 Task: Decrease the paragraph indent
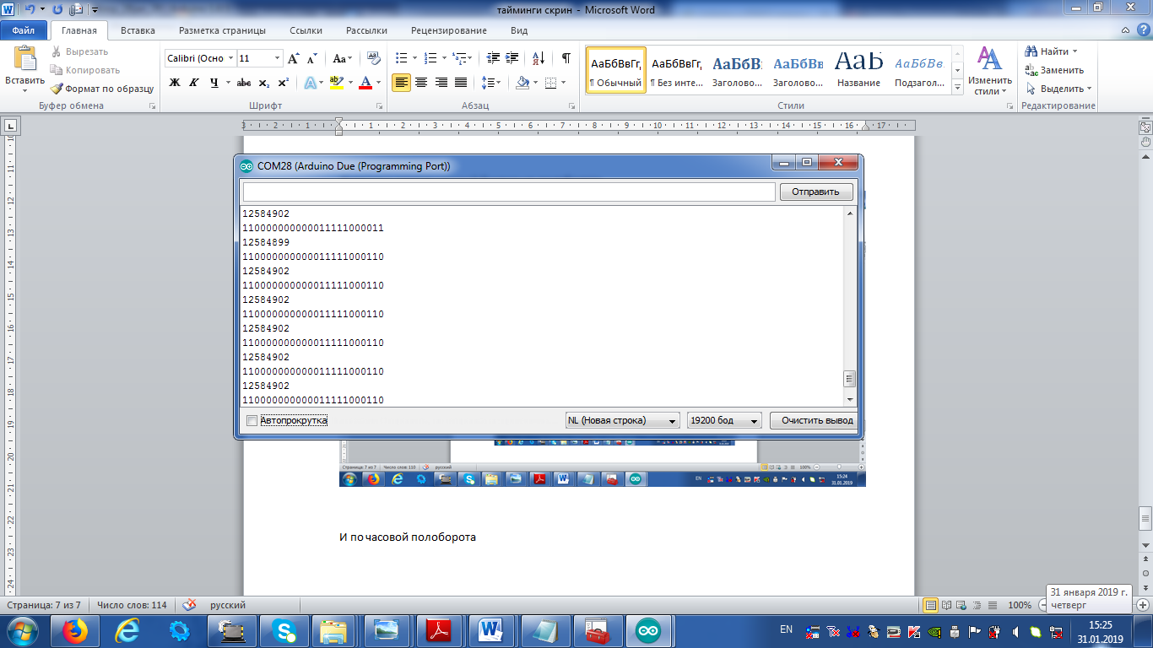pyautogui.click(x=493, y=58)
